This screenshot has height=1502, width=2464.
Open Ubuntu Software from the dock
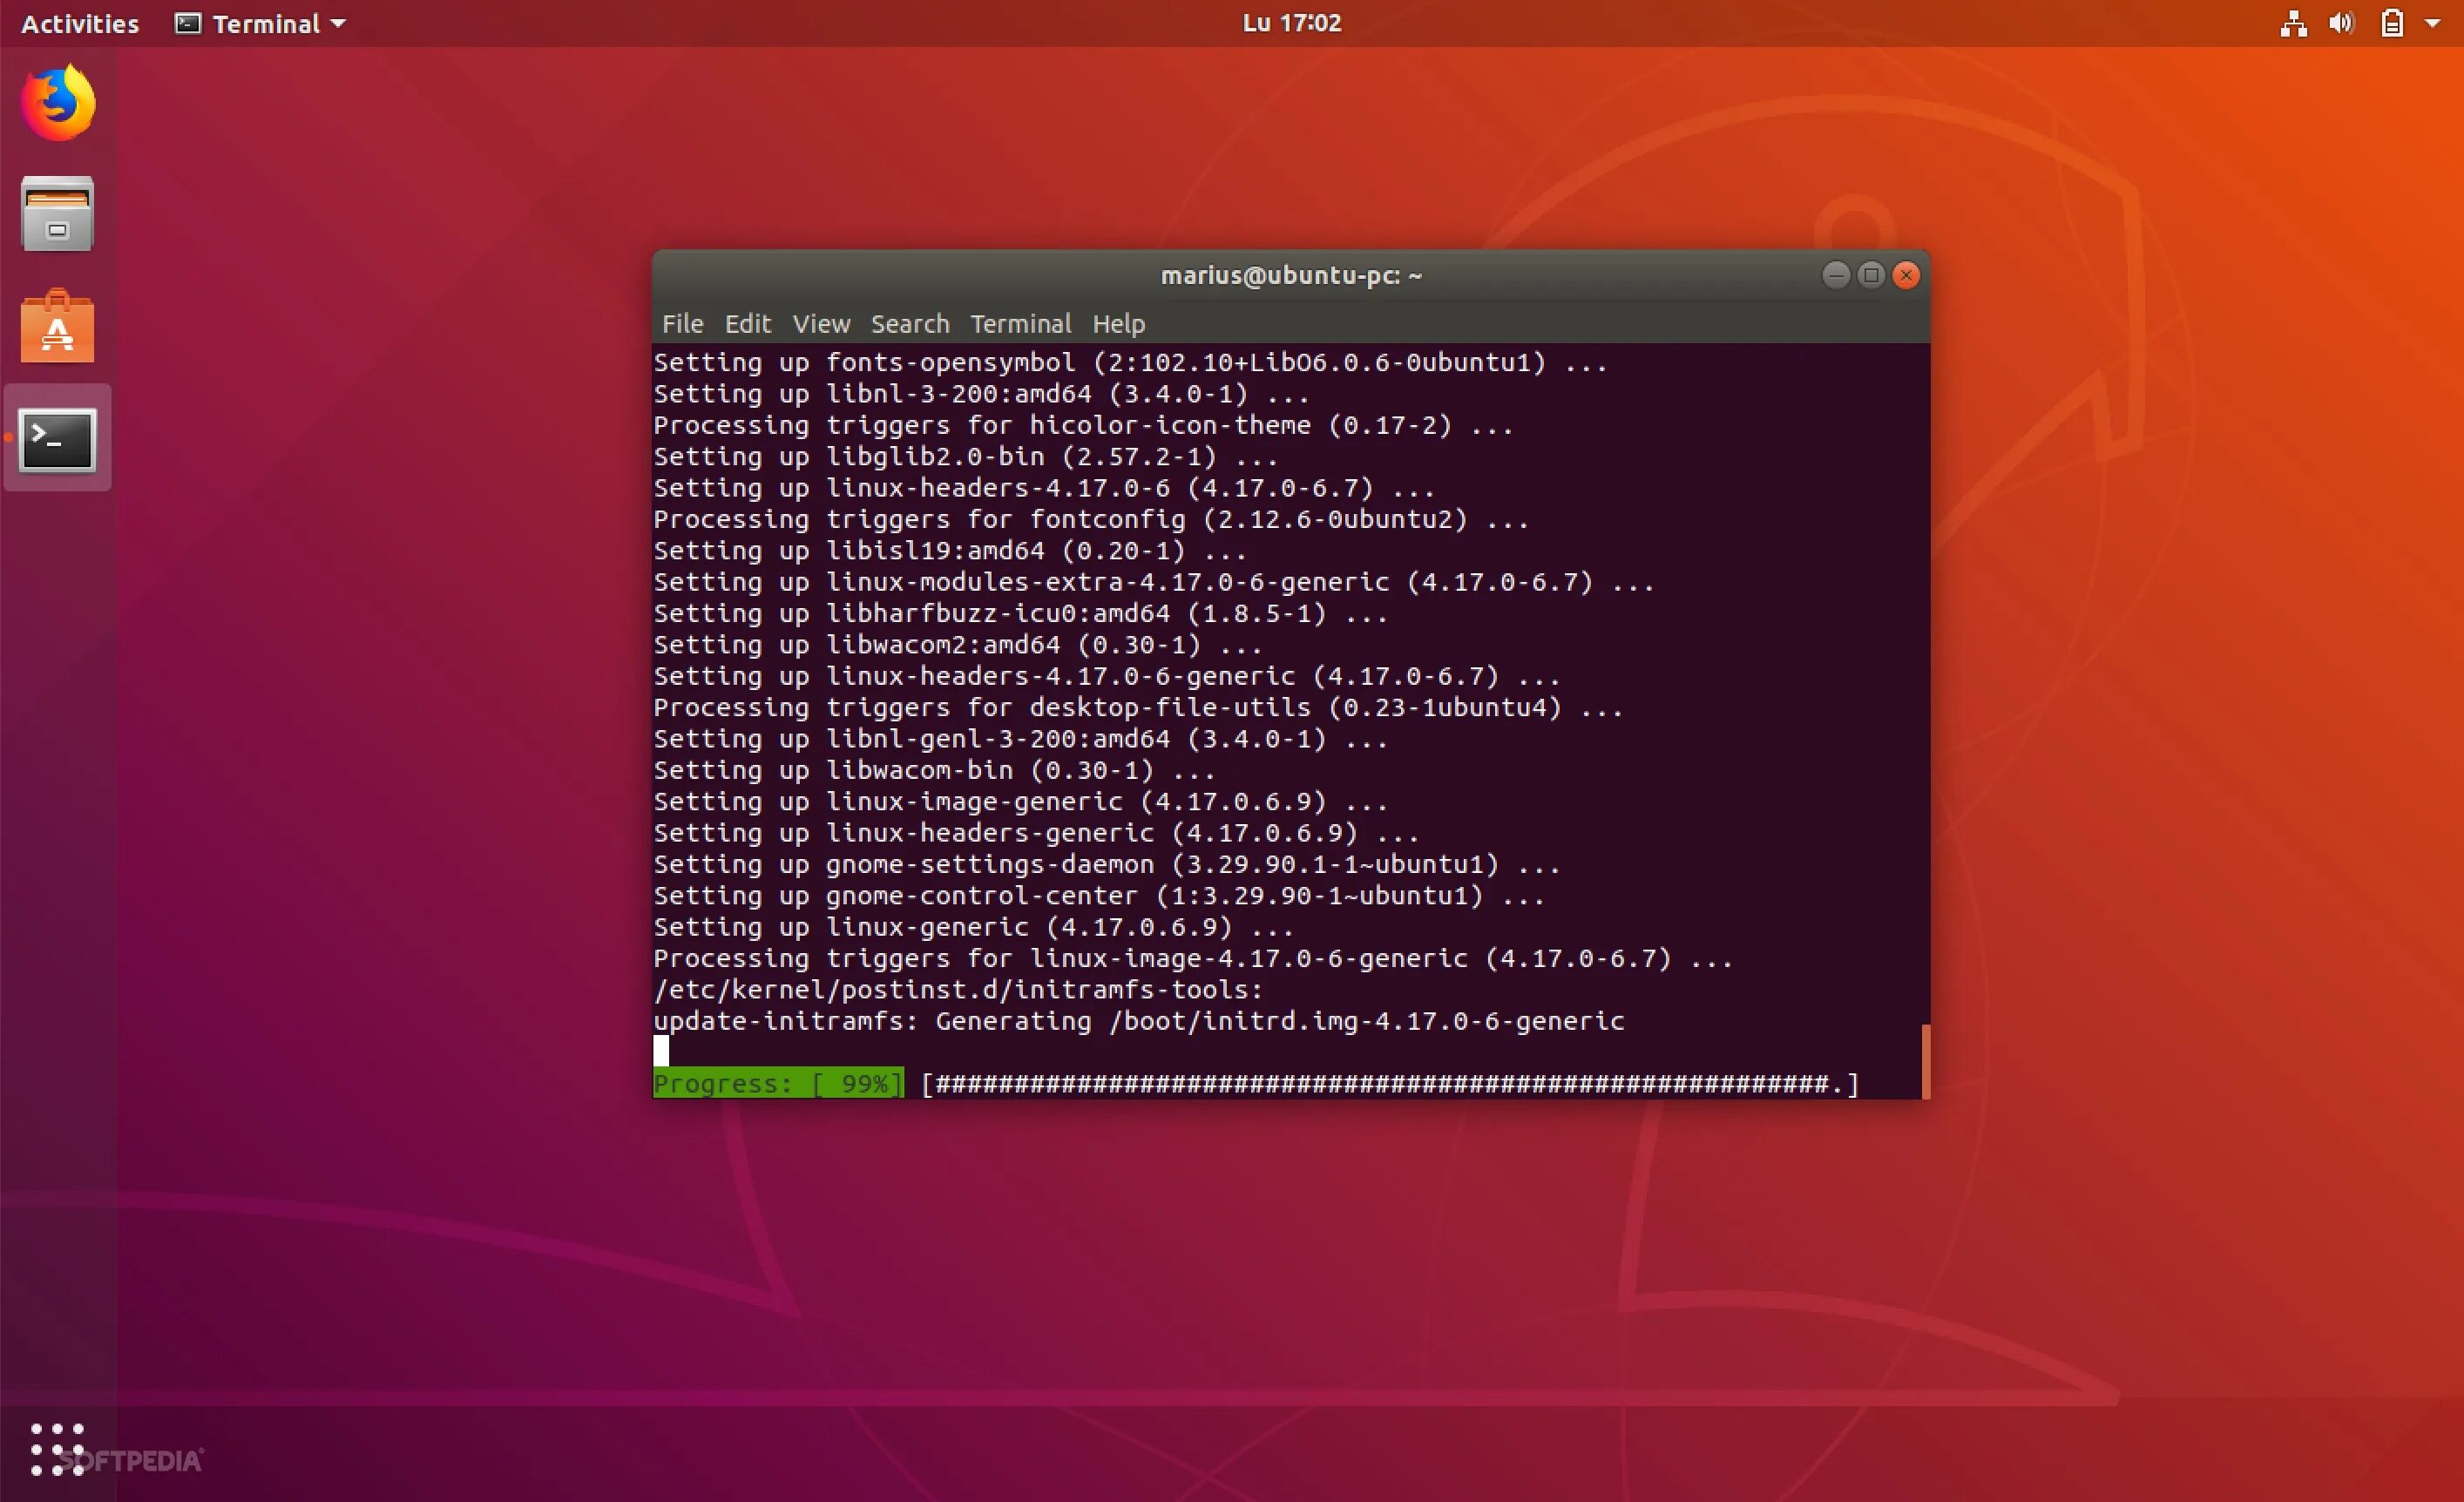(x=58, y=327)
